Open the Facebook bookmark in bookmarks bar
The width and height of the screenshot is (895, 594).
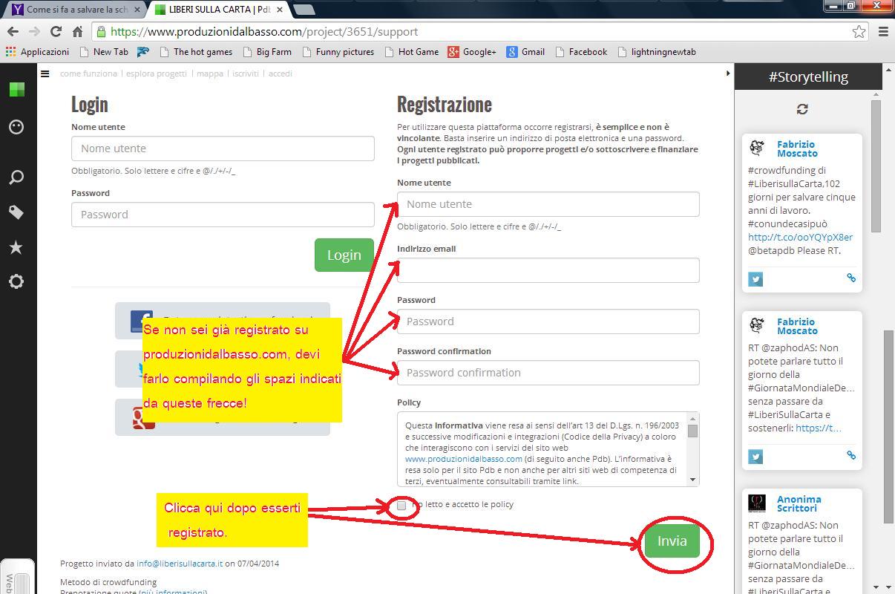pyautogui.click(x=580, y=52)
